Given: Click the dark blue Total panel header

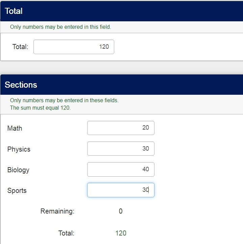Looking at the screenshot, I should tap(122, 11).
